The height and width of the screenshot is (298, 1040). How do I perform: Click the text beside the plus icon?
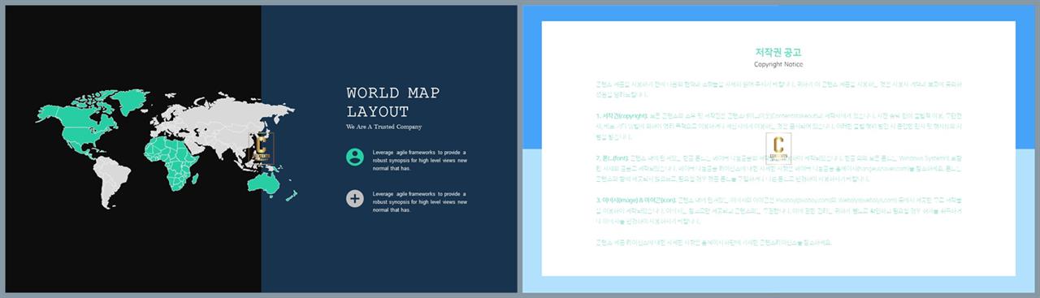[420, 202]
